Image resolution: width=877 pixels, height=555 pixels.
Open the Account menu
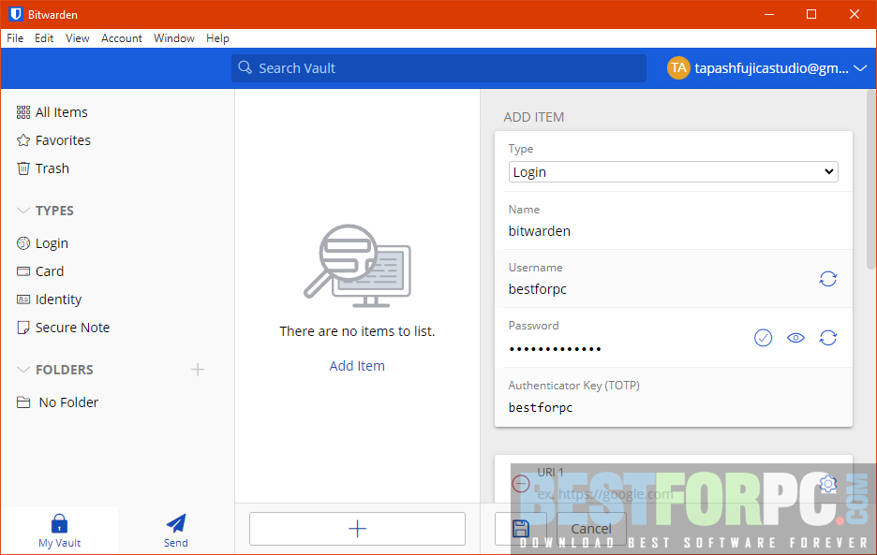tap(122, 38)
